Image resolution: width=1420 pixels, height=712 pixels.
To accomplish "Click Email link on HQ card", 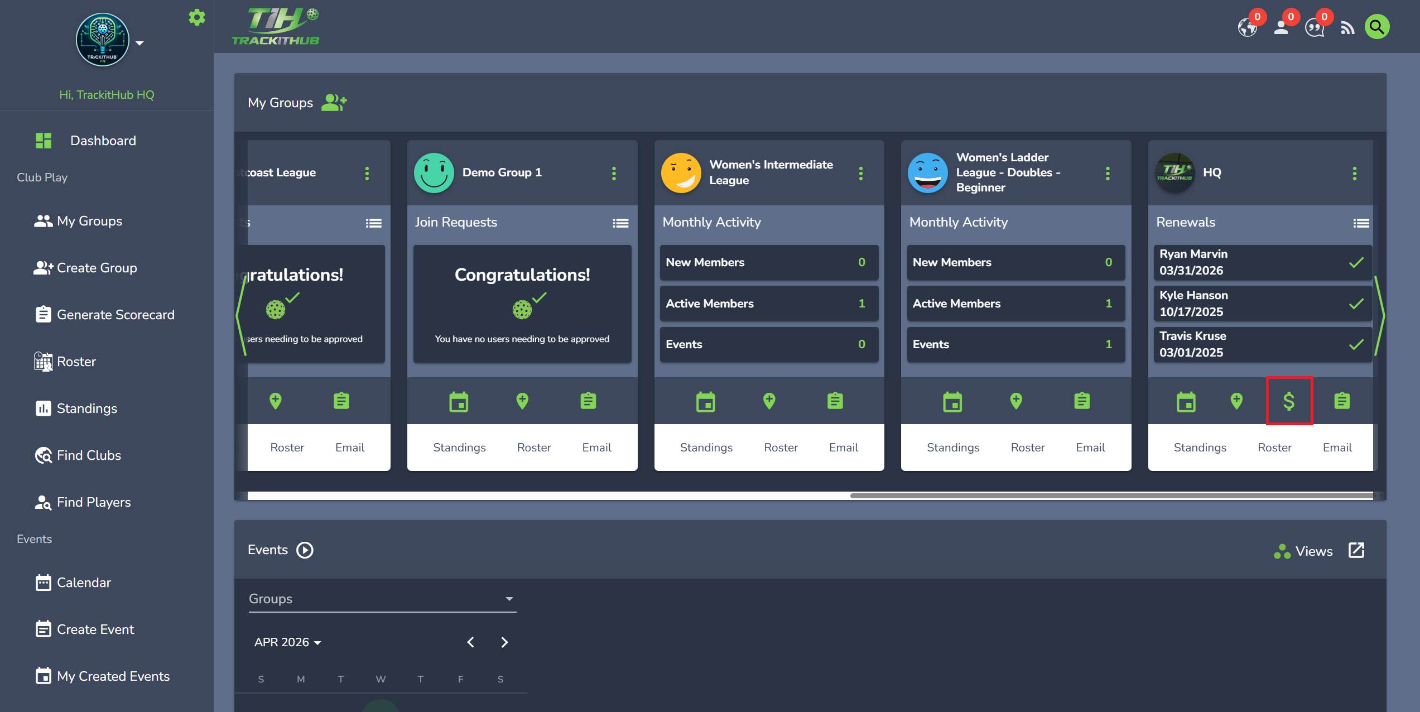I will (x=1337, y=448).
